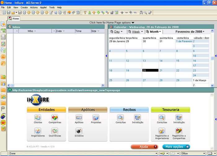
Task: Open the Clientes icon under Entidades
Action: 38,118
